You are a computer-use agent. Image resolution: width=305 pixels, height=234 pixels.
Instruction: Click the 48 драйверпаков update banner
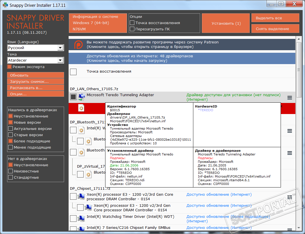tap(182, 58)
